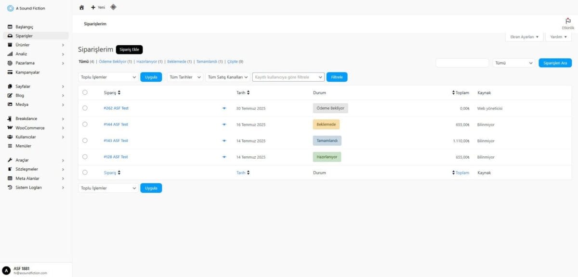Expand the Ekran Ayarları panel

(x=524, y=37)
